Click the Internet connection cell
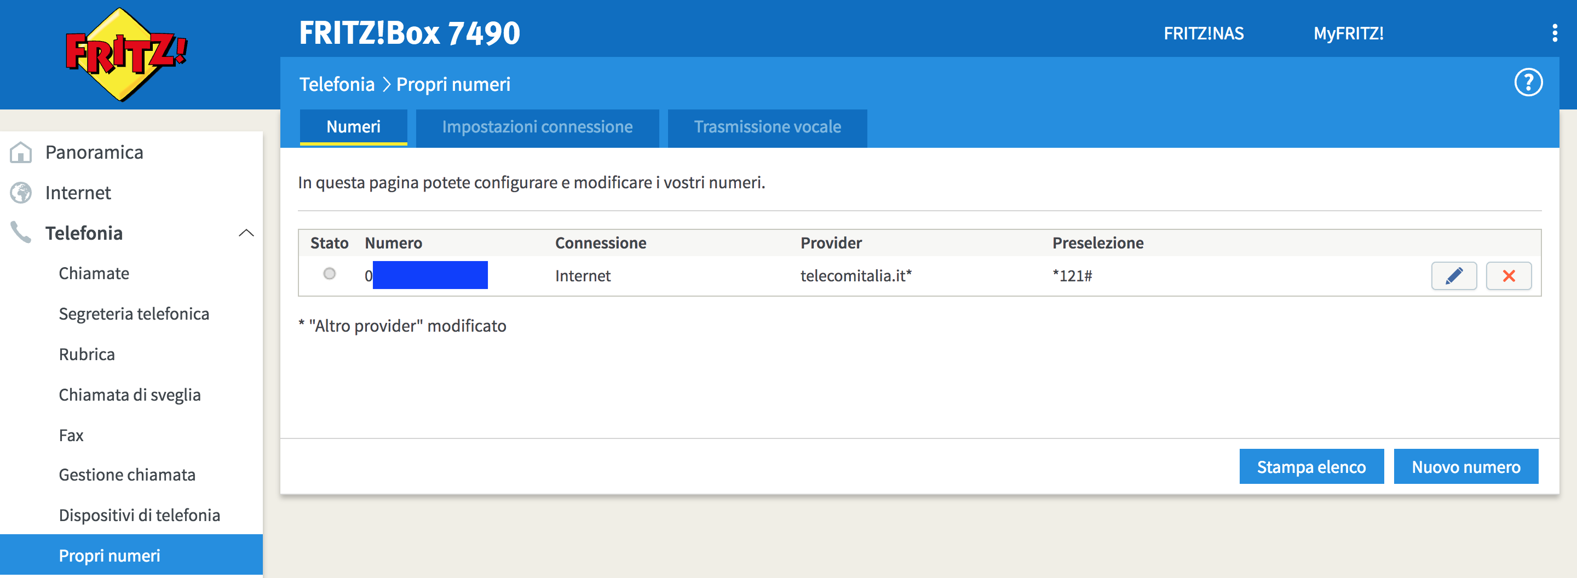 coord(583,276)
